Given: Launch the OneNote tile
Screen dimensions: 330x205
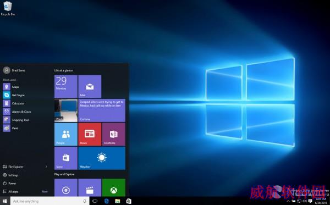Looking at the screenshot, I should (114, 134).
